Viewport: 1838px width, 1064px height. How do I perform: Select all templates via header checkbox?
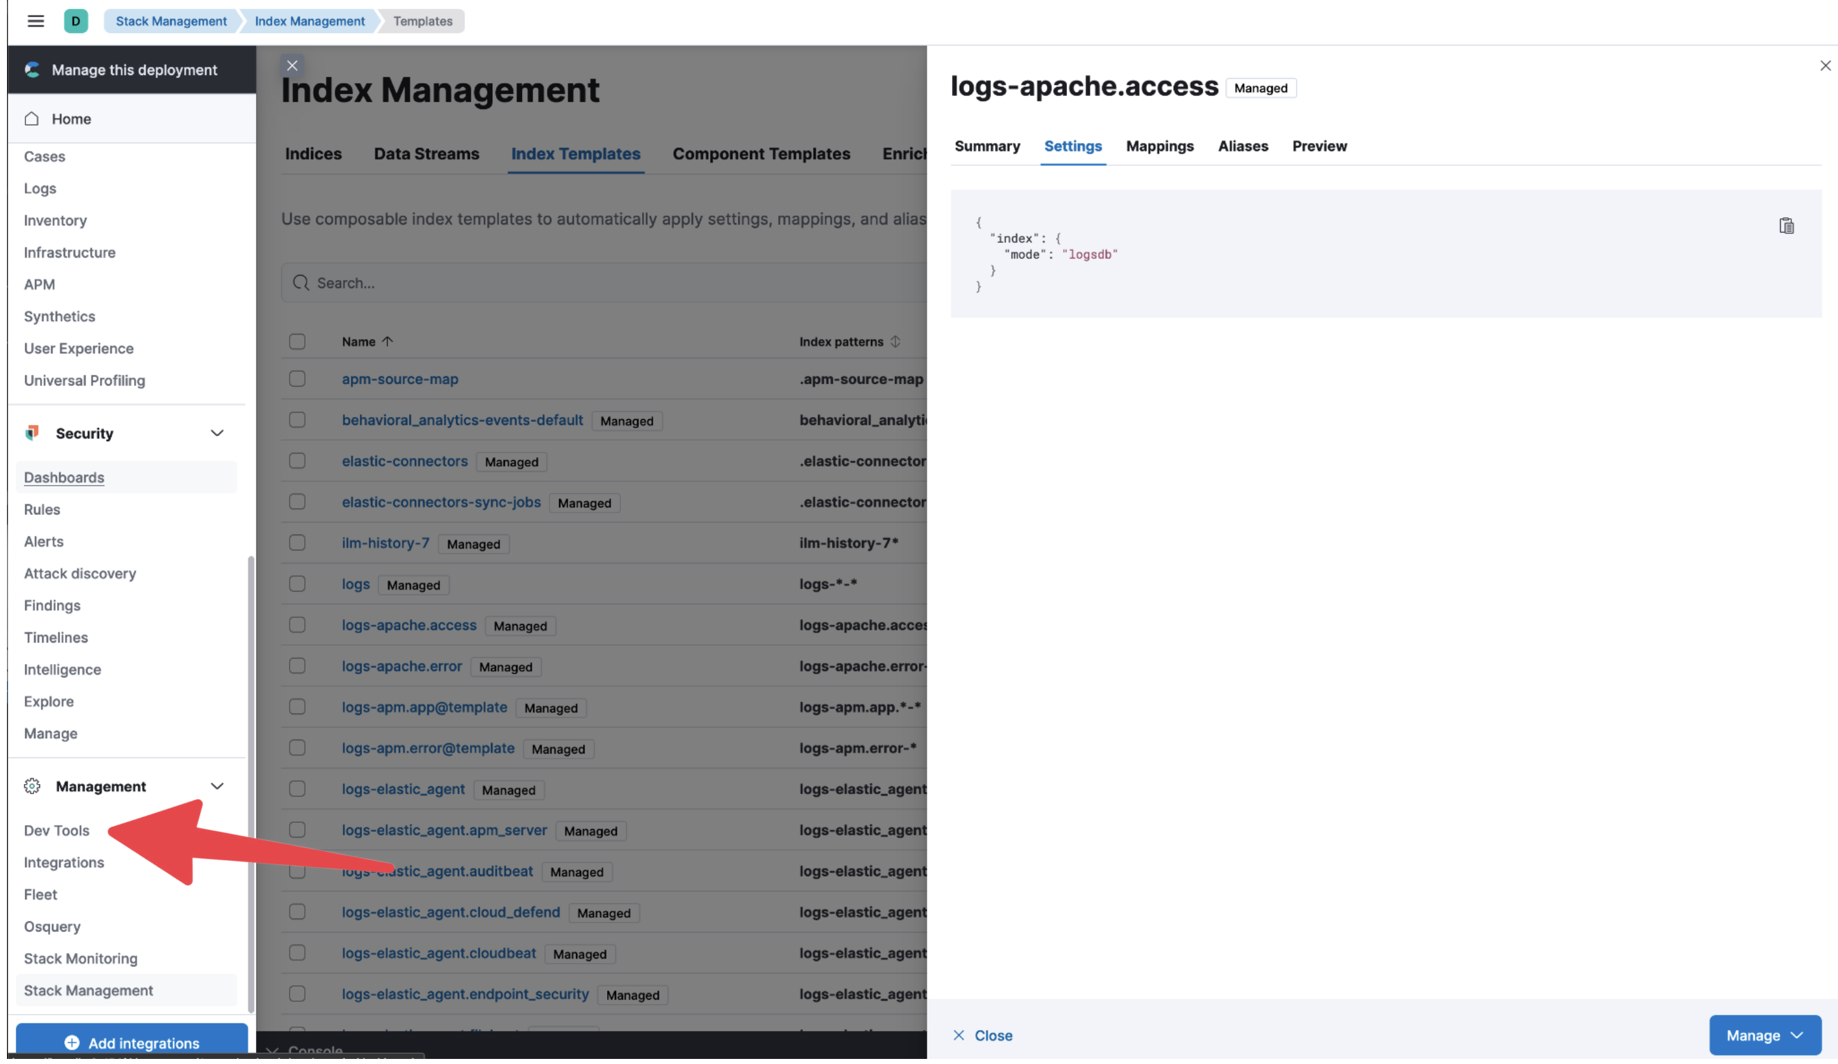click(x=297, y=340)
